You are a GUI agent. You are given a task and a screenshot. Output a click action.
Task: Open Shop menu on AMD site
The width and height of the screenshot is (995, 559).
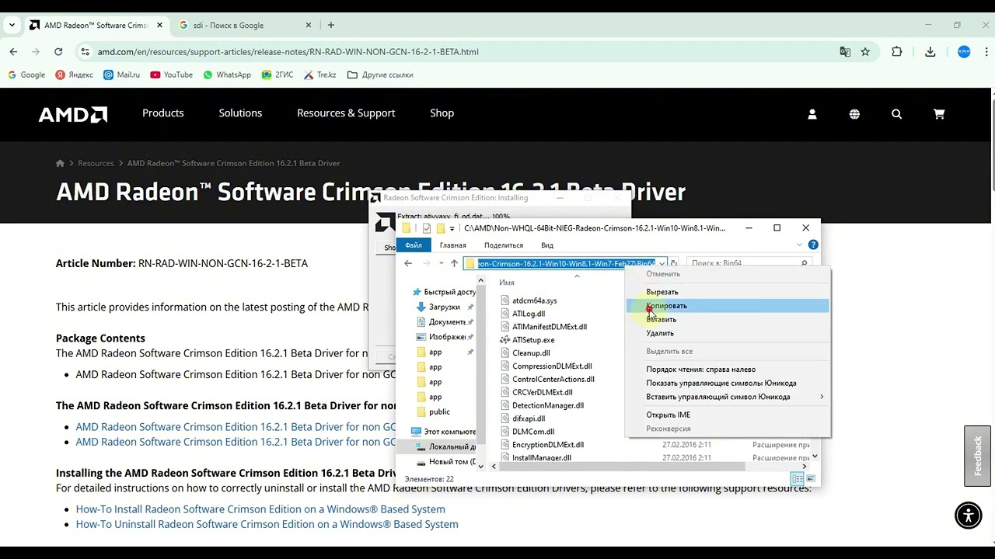coord(442,113)
